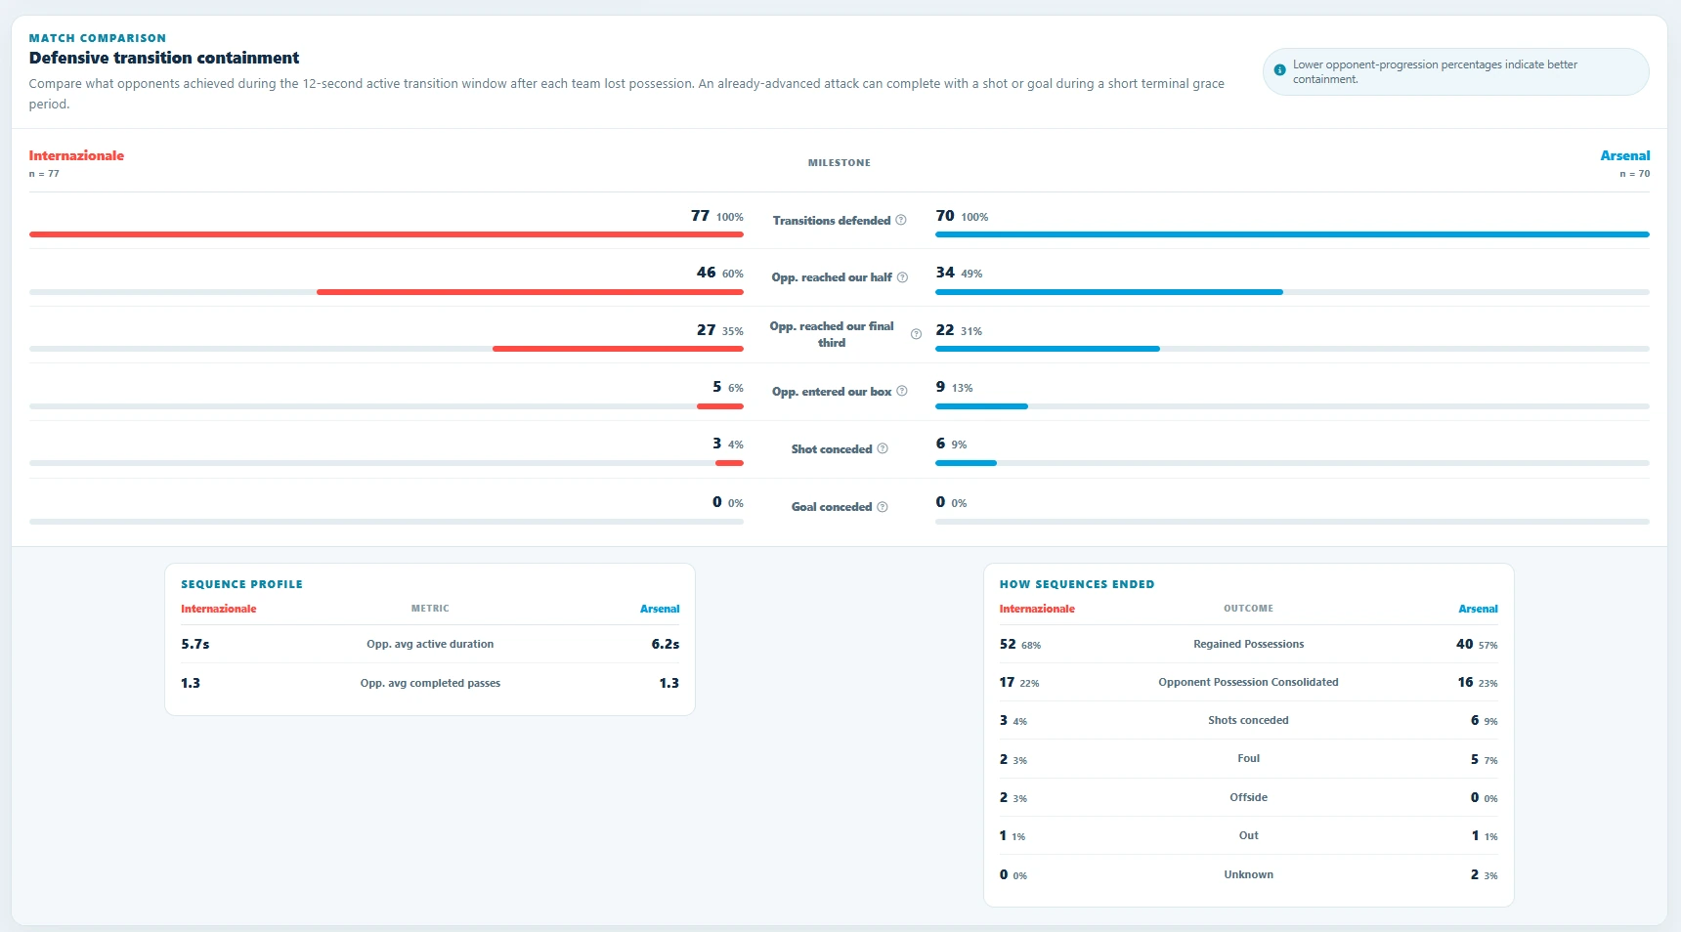Click Internazionale's "46 60%" value

click(x=720, y=273)
